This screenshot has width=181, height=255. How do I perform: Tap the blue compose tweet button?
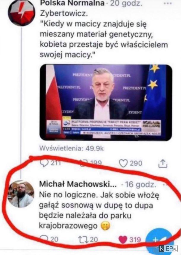click(x=159, y=241)
